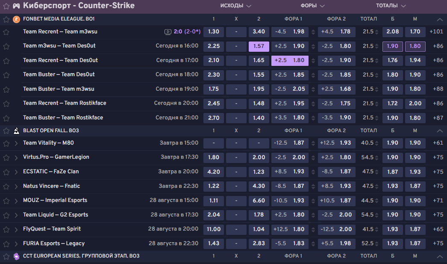
Task: Add Natus Vincere – Fnatic to favorites
Action: tap(6, 187)
